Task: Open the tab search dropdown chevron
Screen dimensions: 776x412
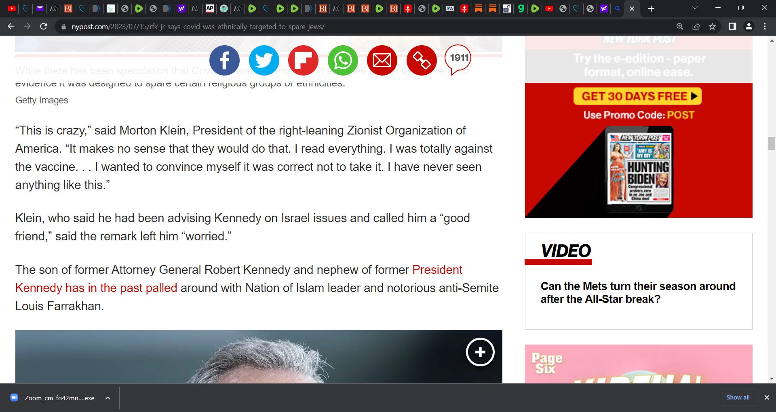Action: click(x=695, y=8)
